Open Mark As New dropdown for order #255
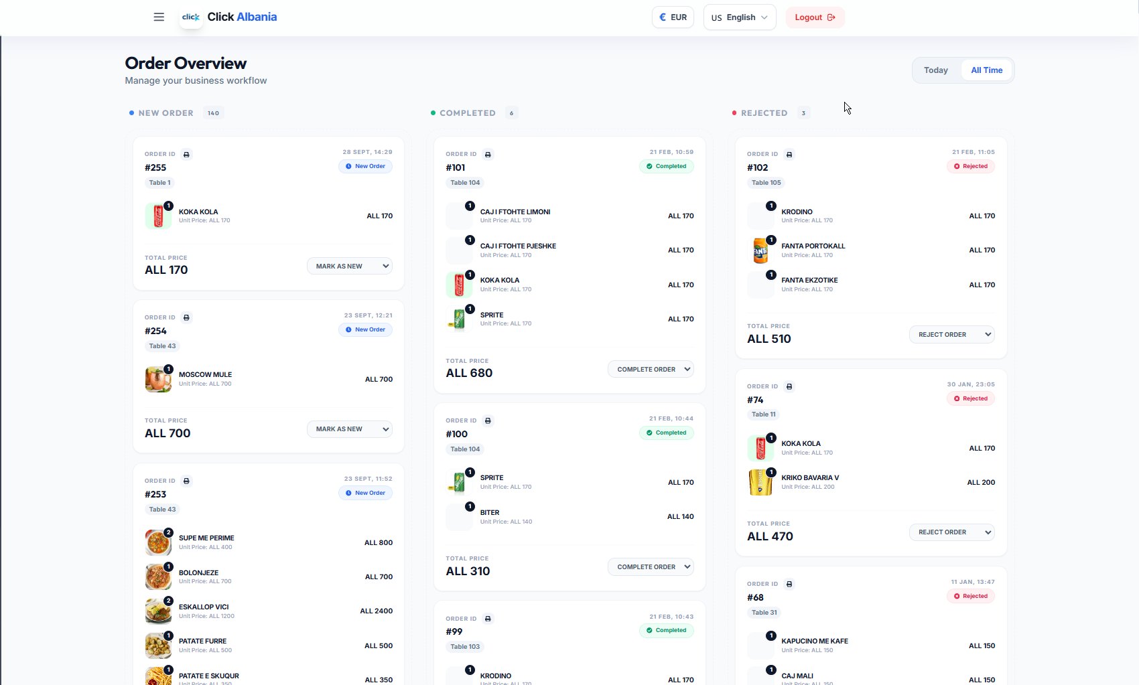 350,267
